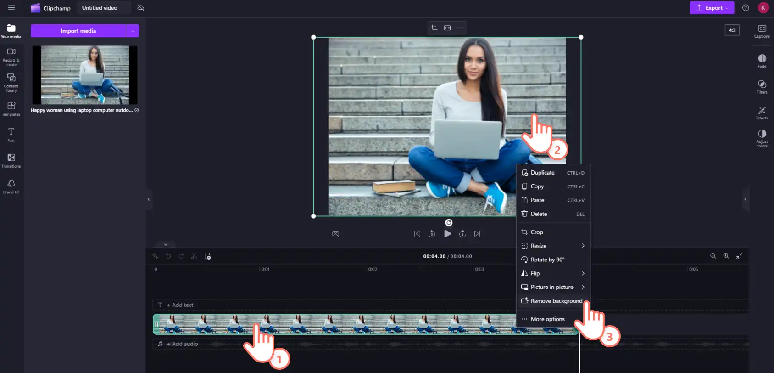Click fit/fill icon in floating toolbar
Screen dimensions: 774x373
coord(447,28)
